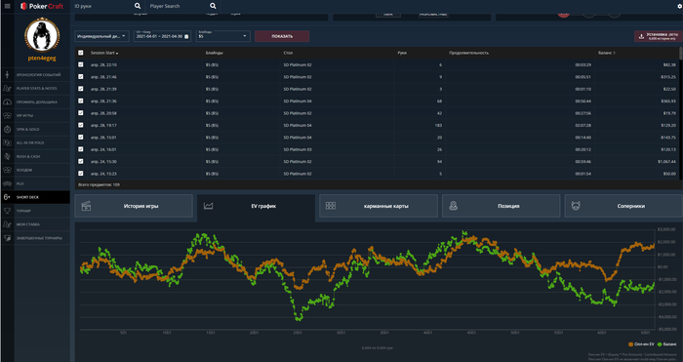683x362 pixels.
Task: Open Spin & Gold sidebar icon
Action: 7,130
